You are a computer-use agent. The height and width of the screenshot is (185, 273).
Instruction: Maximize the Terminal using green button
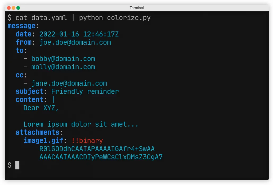click(x=18, y=8)
